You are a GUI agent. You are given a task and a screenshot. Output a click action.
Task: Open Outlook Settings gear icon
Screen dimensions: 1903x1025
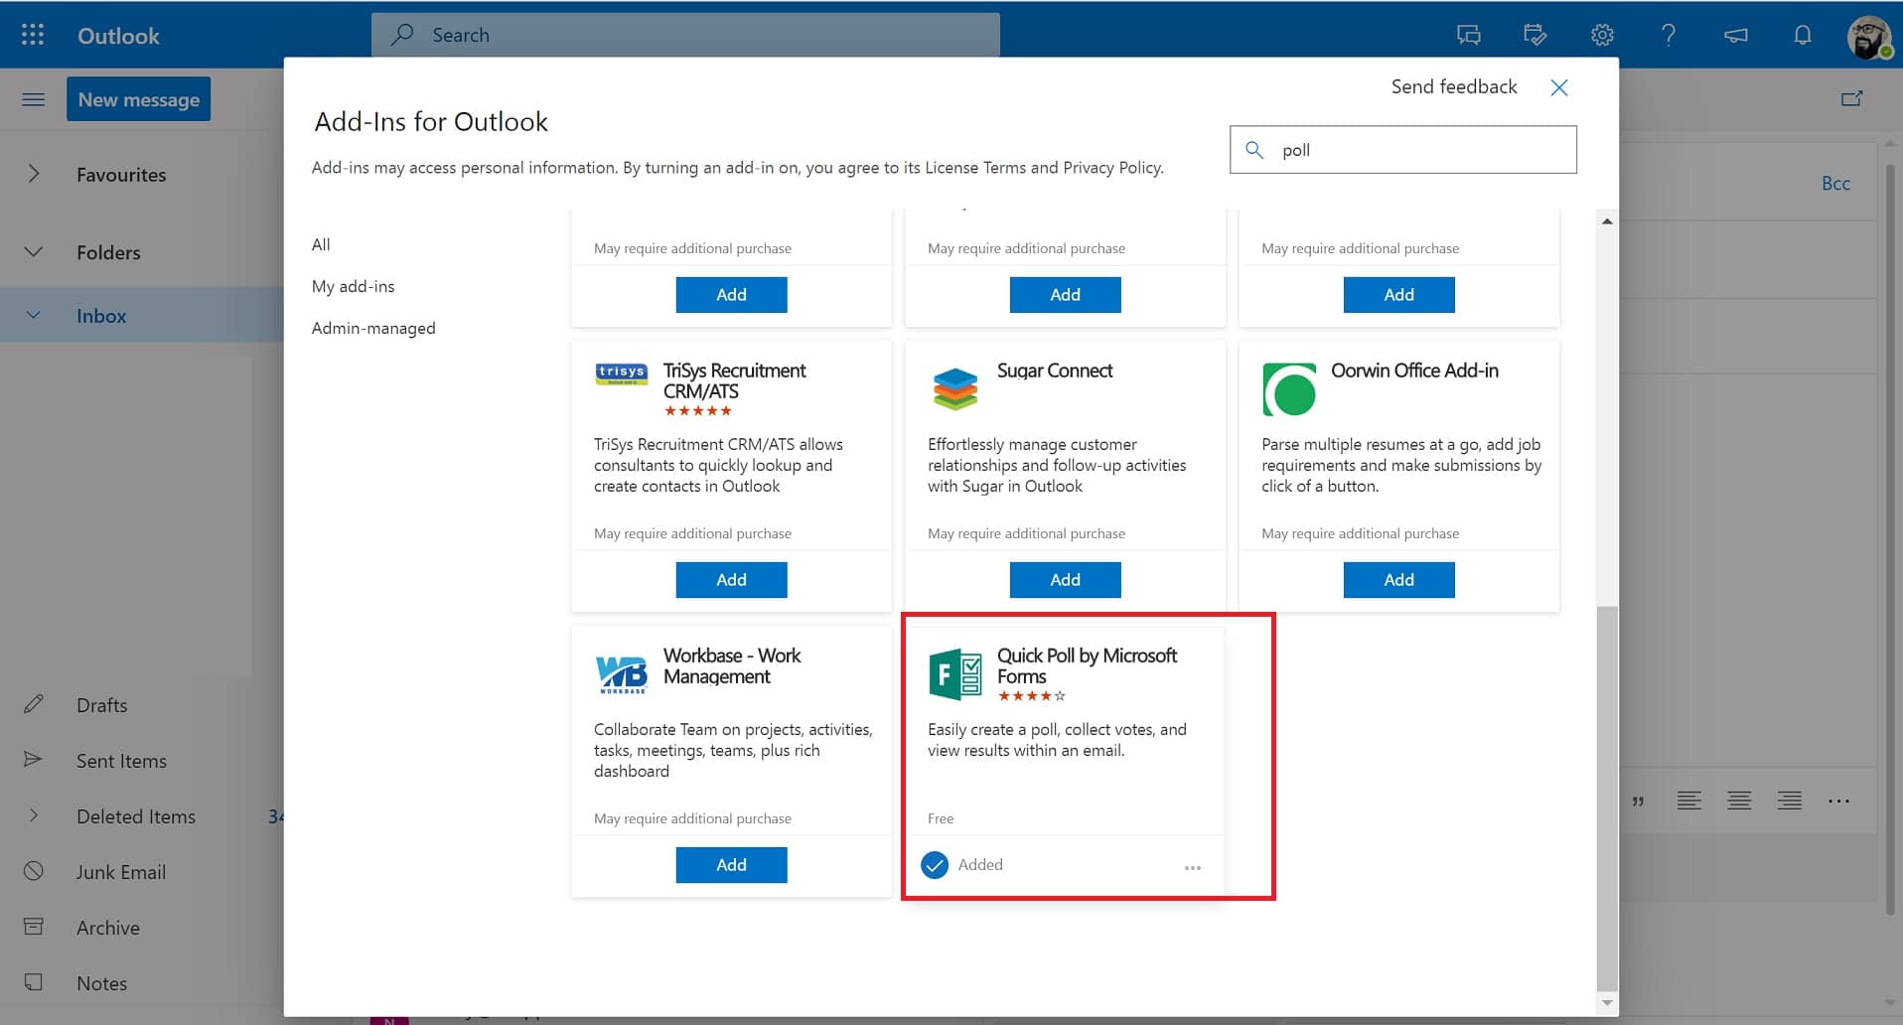pos(1601,35)
